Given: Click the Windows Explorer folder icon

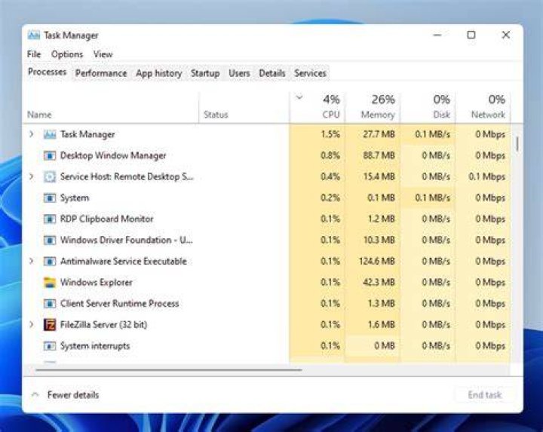Looking at the screenshot, I should 50,283.
